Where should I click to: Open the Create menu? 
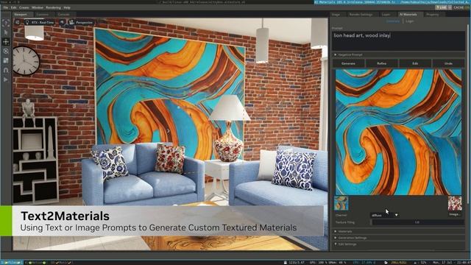pyautogui.click(x=24, y=7)
